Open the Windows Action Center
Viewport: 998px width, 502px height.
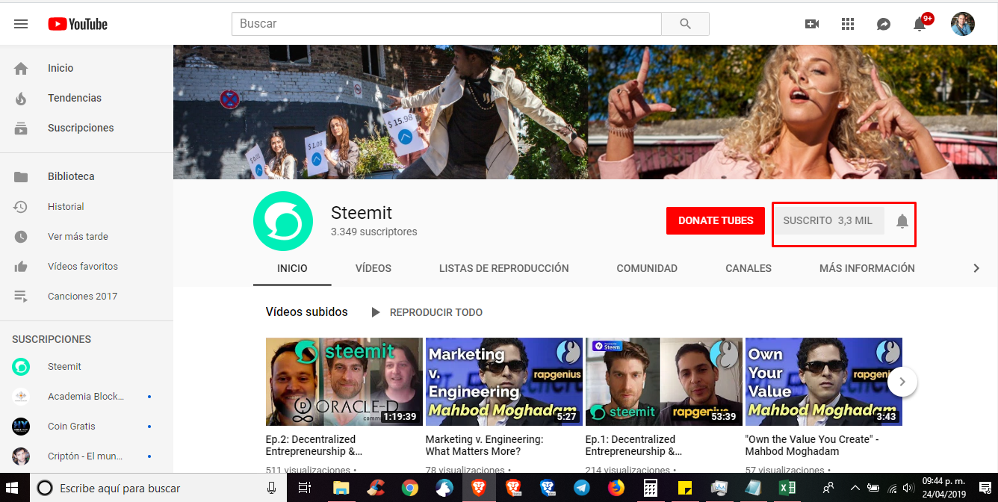[x=985, y=488]
